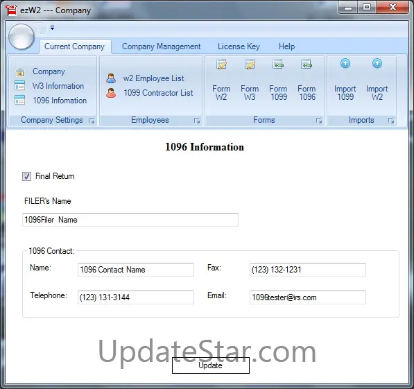The height and width of the screenshot is (389, 414).
Task: Open the Form W3 icon
Action: click(x=250, y=64)
